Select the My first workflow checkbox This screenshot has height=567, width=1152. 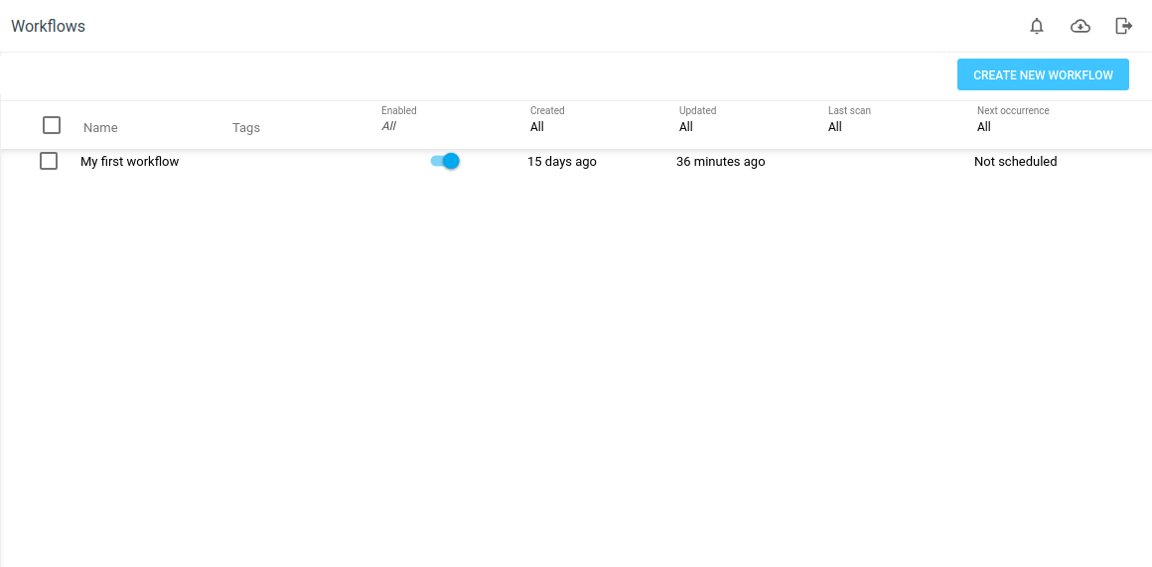coord(49,161)
